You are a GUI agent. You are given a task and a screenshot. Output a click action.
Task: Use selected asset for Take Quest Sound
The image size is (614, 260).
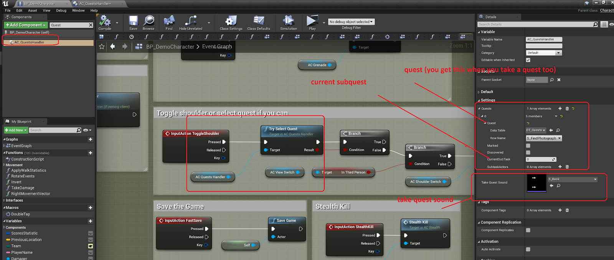tap(551, 186)
